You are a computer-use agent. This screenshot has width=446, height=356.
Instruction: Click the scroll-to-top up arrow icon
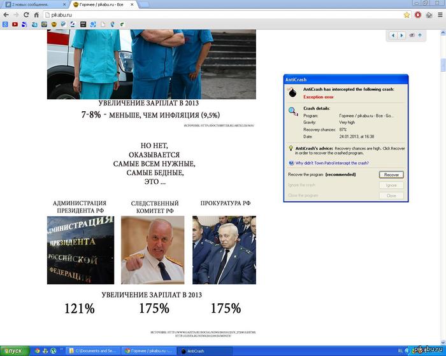pyautogui.click(x=420, y=36)
